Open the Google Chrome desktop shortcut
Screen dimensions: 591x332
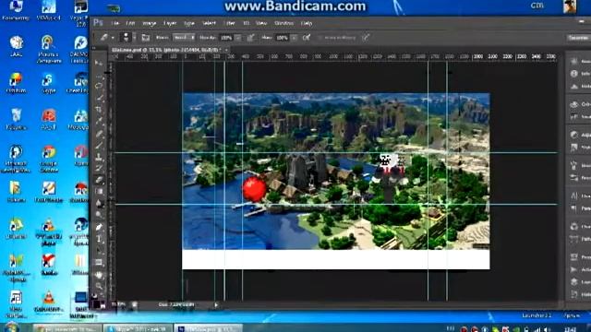tap(48, 159)
